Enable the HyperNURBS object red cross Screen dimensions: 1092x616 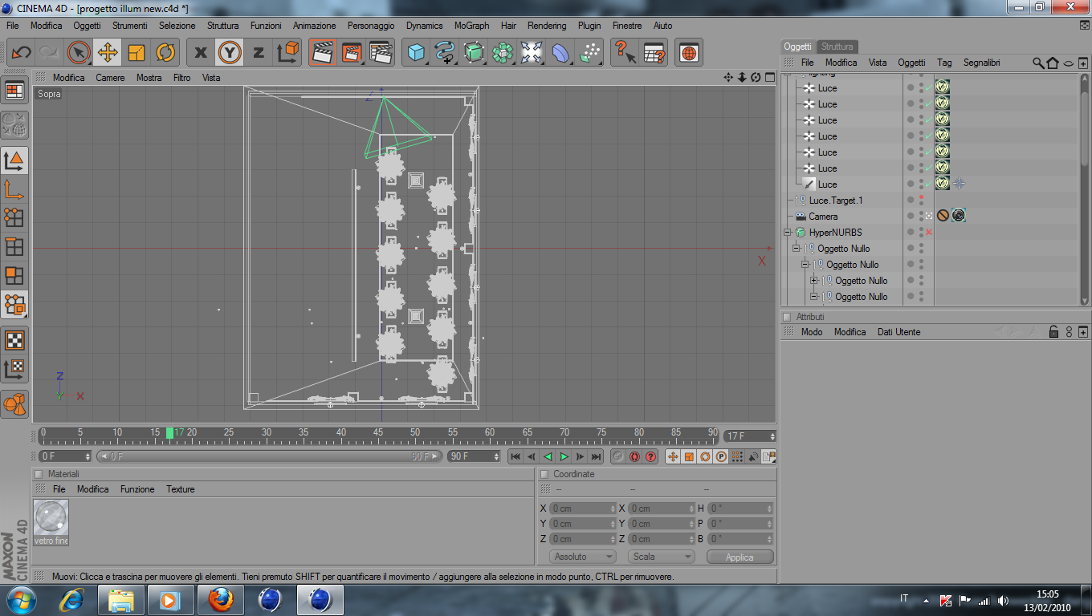[929, 233]
